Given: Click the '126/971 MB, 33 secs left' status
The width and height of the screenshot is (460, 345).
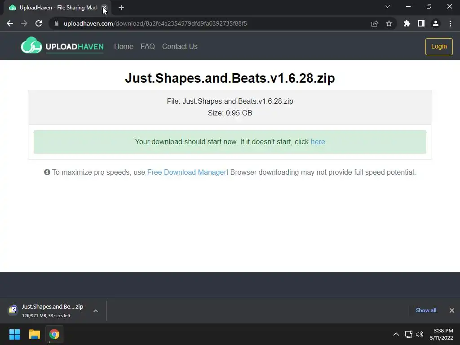Looking at the screenshot, I should click(46, 316).
